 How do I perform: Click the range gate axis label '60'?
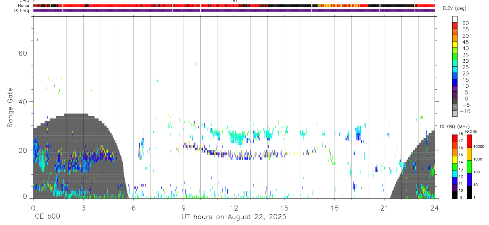pos(23,53)
